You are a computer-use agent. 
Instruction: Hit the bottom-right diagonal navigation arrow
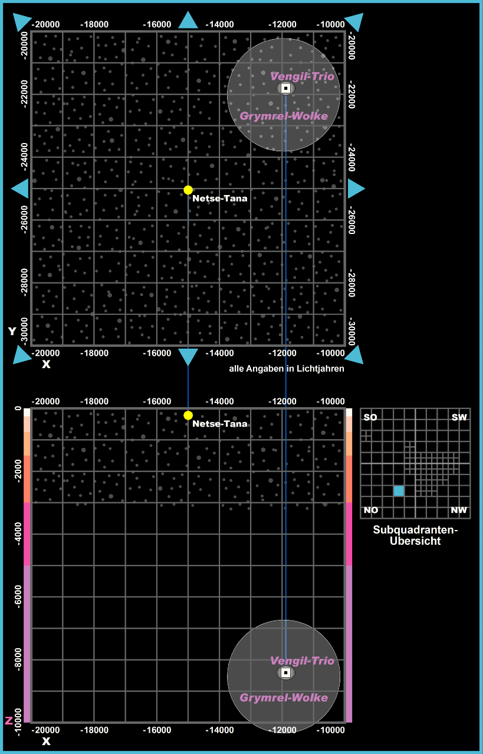pyautogui.click(x=354, y=354)
